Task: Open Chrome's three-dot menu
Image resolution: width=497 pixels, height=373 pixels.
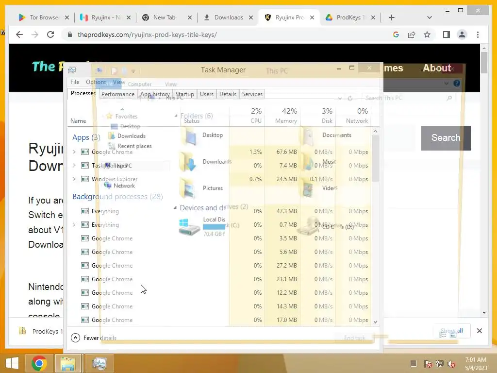Action: pyautogui.click(x=478, y=34)
